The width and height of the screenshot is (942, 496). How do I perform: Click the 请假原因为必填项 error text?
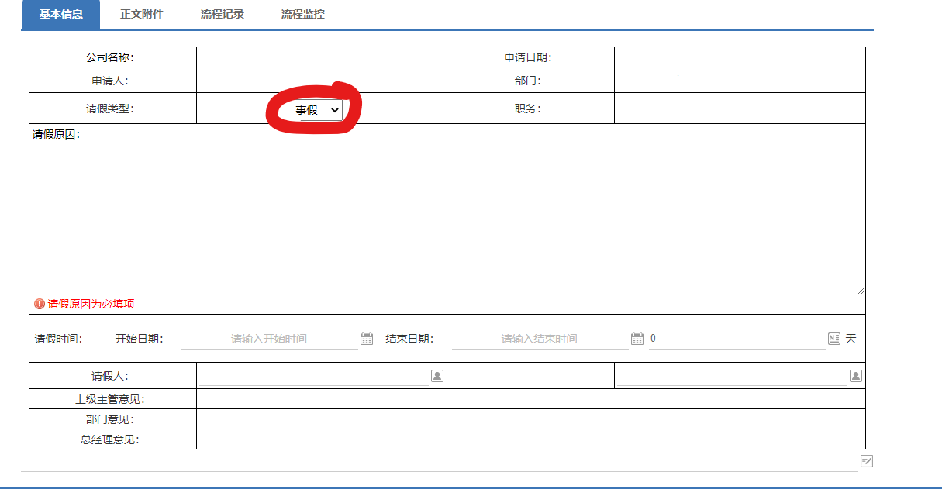pos(91,304)
